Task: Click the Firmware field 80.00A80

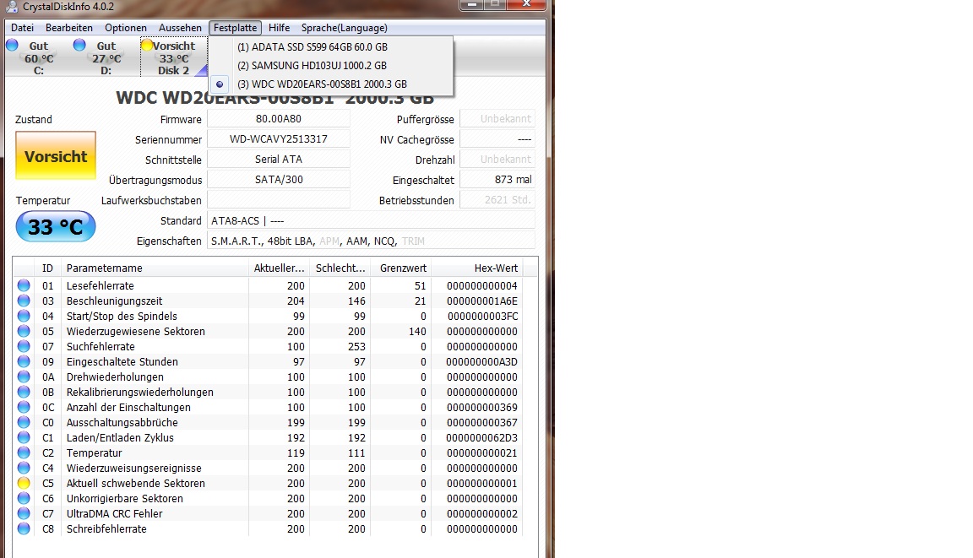Action: pyautogui.click(x=279, y=118)
